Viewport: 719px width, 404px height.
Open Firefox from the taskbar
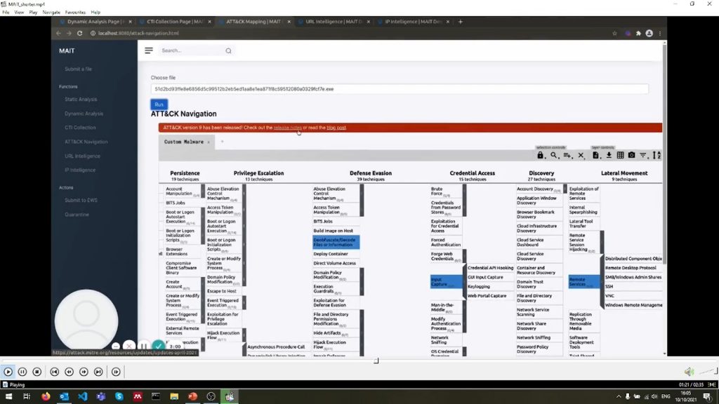pos(46,396)
